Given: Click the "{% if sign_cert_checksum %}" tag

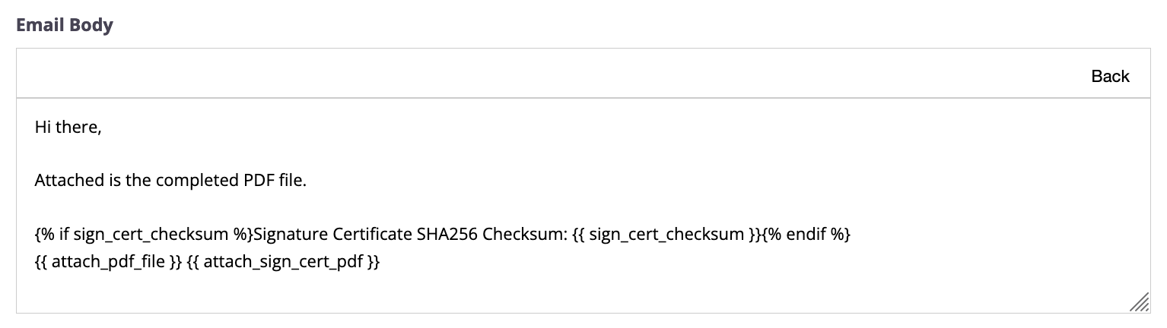Looking at the screenshot, I should 143,235.
